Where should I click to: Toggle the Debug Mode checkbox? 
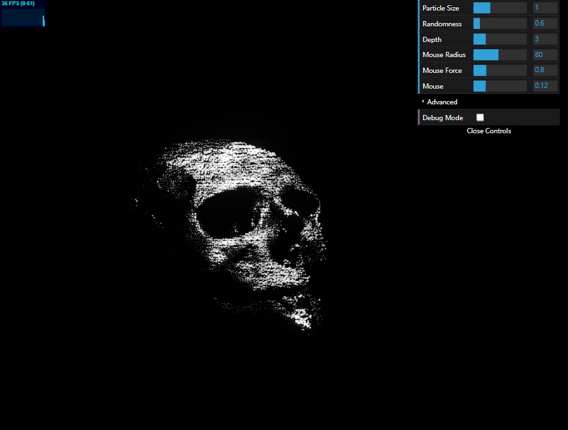coord(480,118)
